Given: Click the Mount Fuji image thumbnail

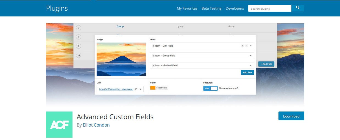Looking at the screenshot, I should [x=121, y=59].
